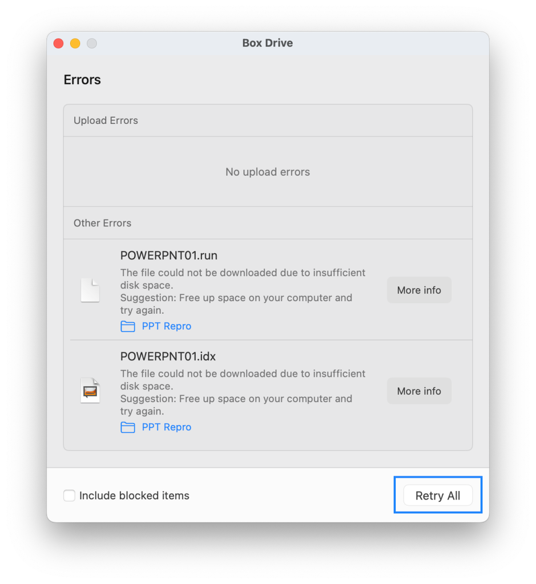This screenshot has height=584, width=536.
Task: Click the POWERPNT01.run blank file icon
Action: click(x=90, y=290)
